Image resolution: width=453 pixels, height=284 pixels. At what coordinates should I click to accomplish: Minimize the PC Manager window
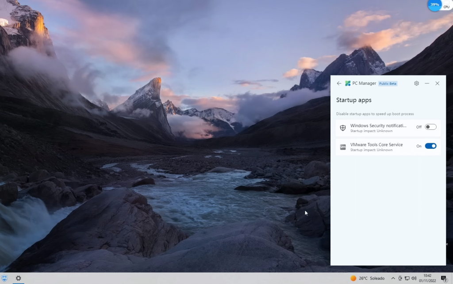click(427, 83)
